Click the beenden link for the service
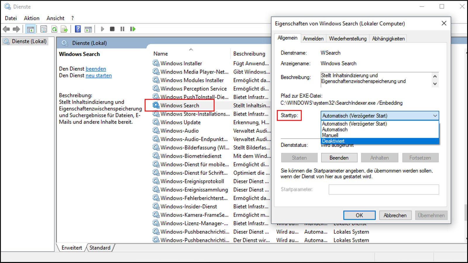468x263 pixels. click(96, 69)
